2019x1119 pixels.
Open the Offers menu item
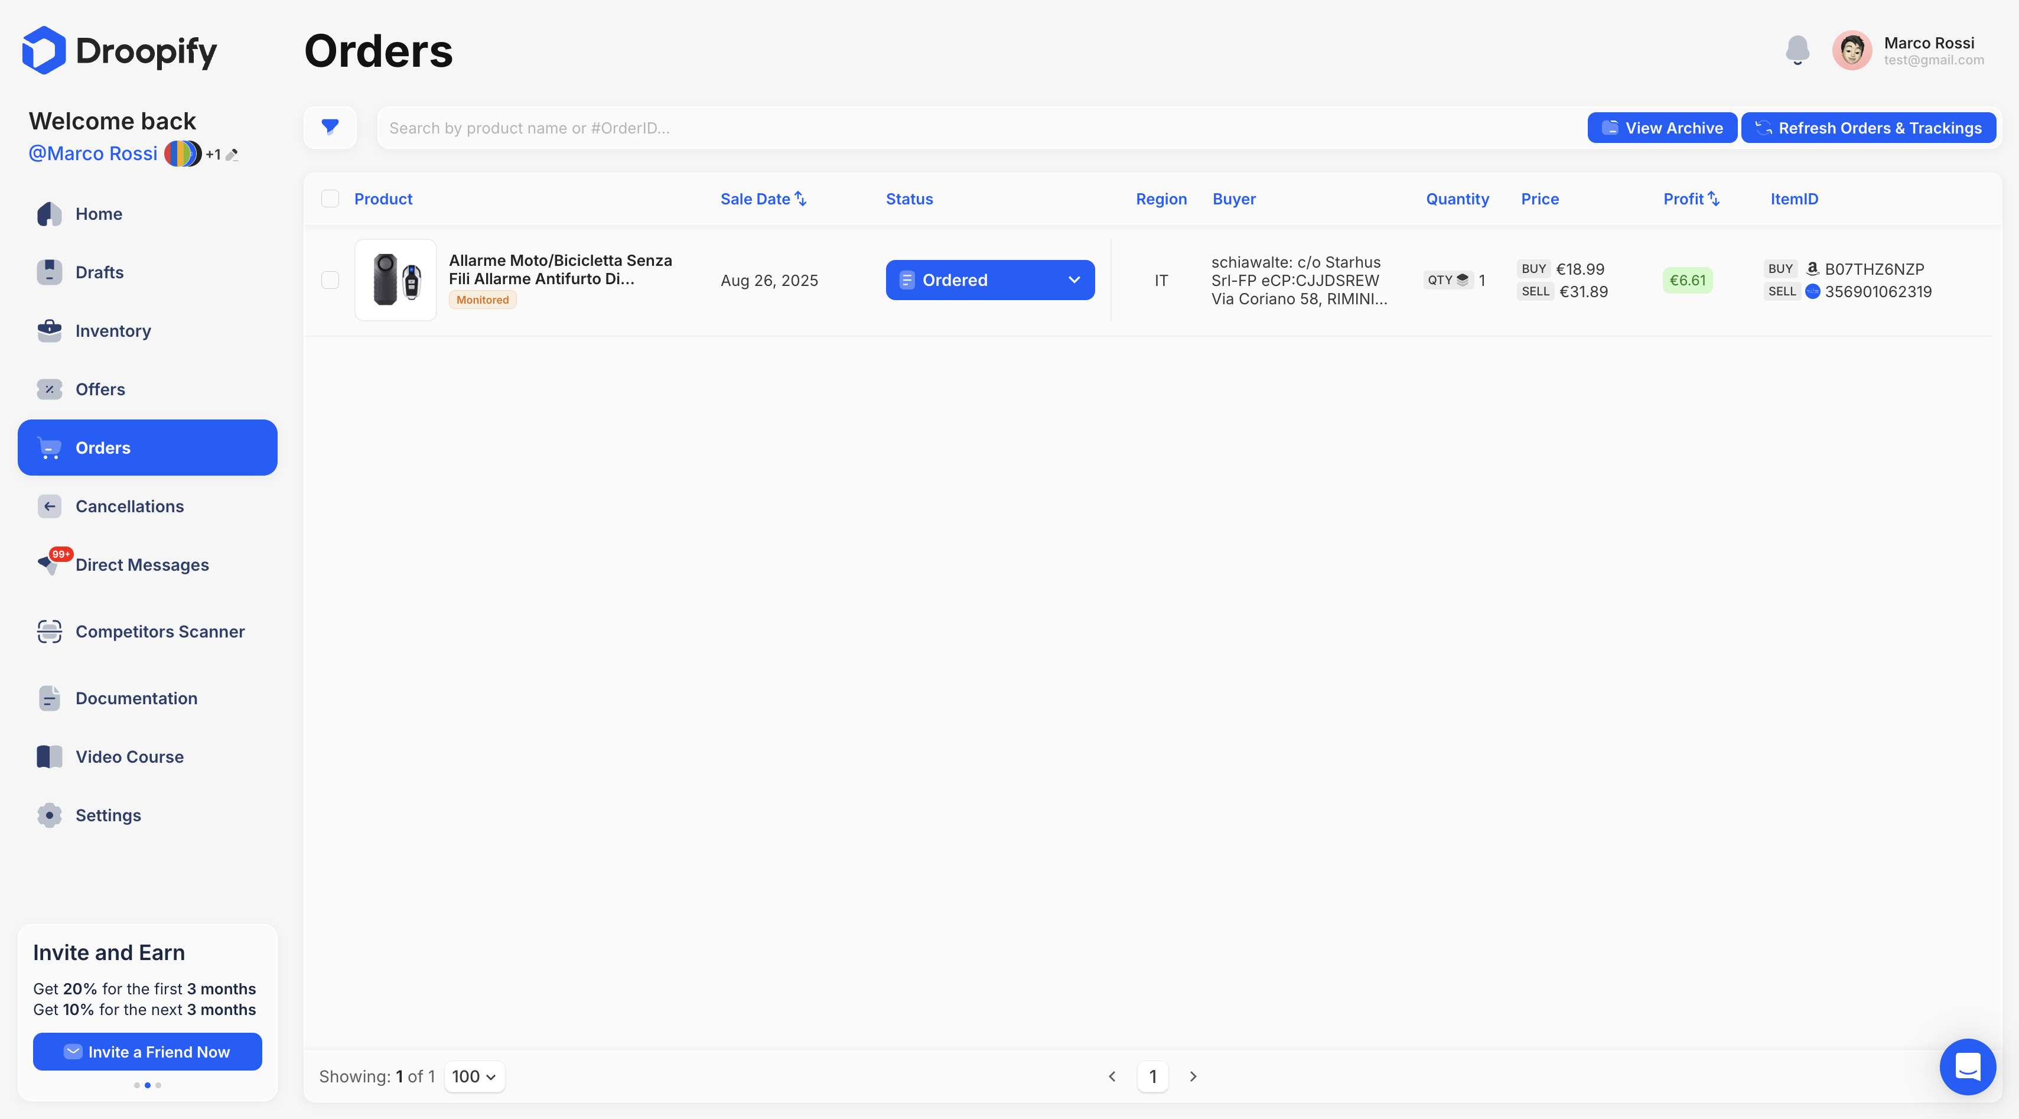(147, 389)
